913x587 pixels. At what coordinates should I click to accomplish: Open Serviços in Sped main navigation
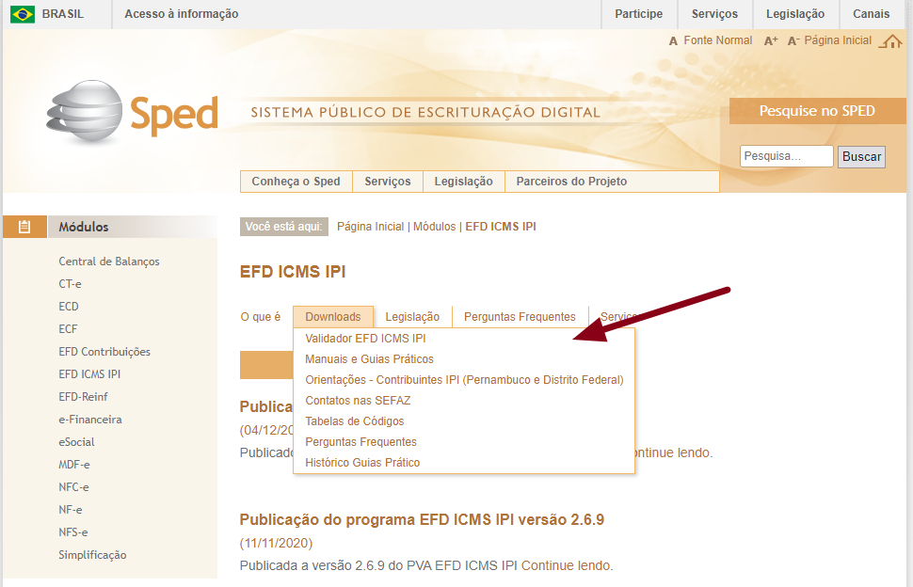(x=387, y=182)
